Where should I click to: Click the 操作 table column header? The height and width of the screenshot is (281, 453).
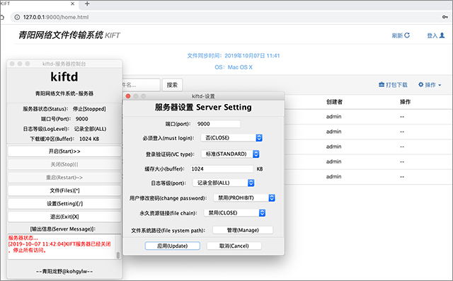[x=405, y=102]
